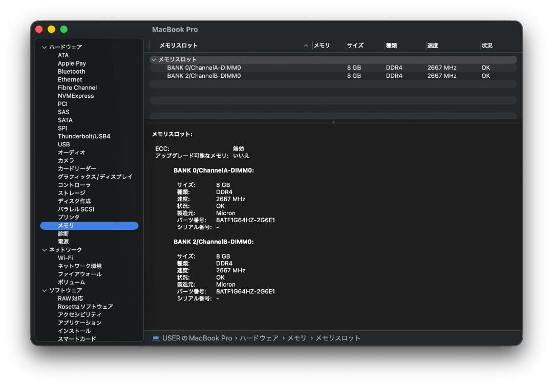Collapse the ソフトウェア section chevron

(x=44, y=290)
